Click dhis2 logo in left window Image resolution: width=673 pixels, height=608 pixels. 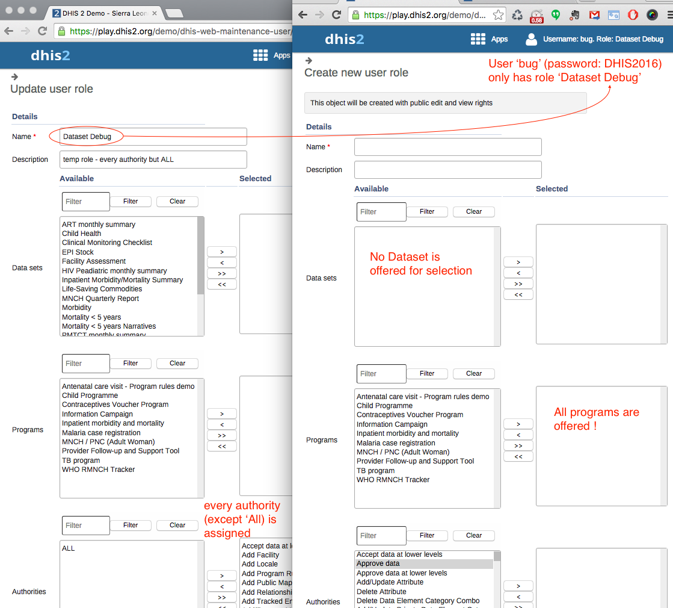click(50, 55)
